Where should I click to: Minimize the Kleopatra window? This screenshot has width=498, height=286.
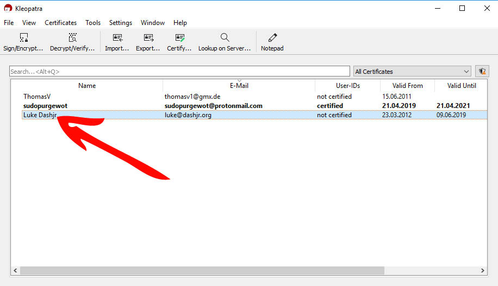tap(438, 8)
